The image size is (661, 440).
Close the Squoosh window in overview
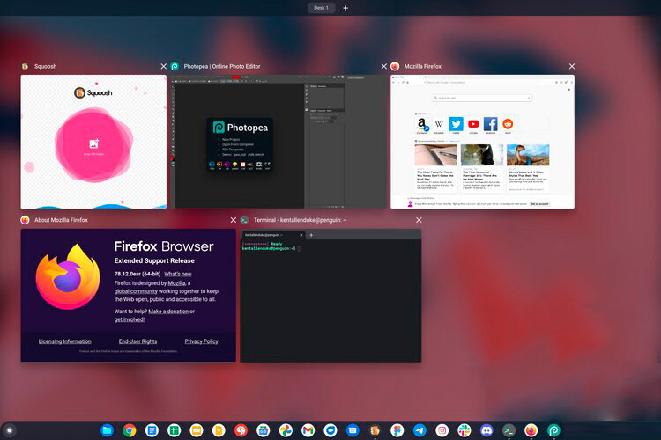coord(164,66)
